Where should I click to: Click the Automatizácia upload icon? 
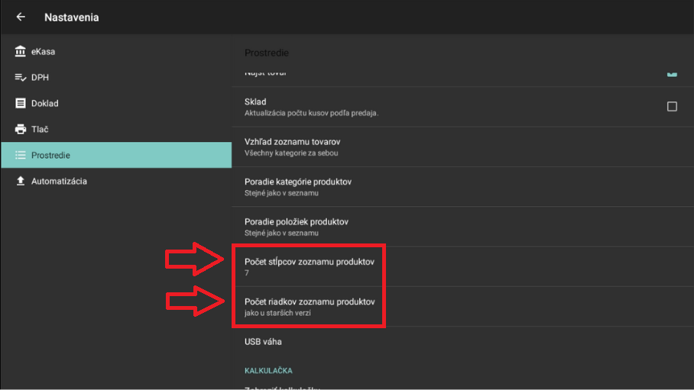click(21, 182)
